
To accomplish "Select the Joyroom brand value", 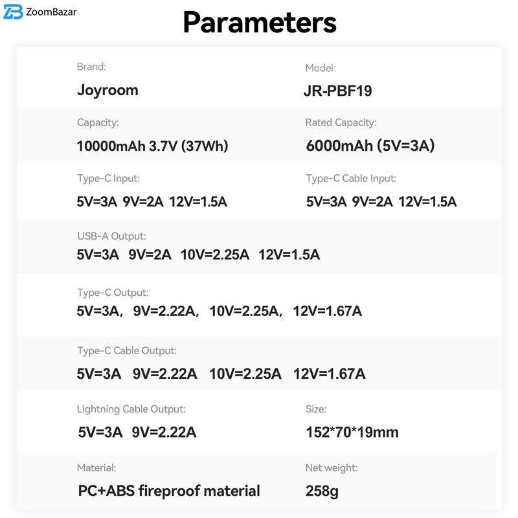I will tap(107, 90).
